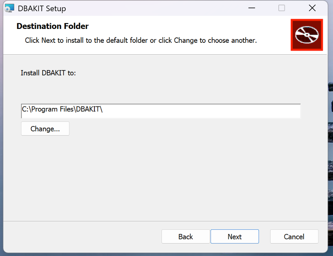Focus the C:\Program Files\DBAKIT\ path field

[161, 111]
